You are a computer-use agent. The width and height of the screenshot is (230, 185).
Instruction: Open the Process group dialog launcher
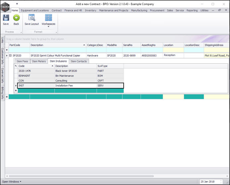(21, 32)
